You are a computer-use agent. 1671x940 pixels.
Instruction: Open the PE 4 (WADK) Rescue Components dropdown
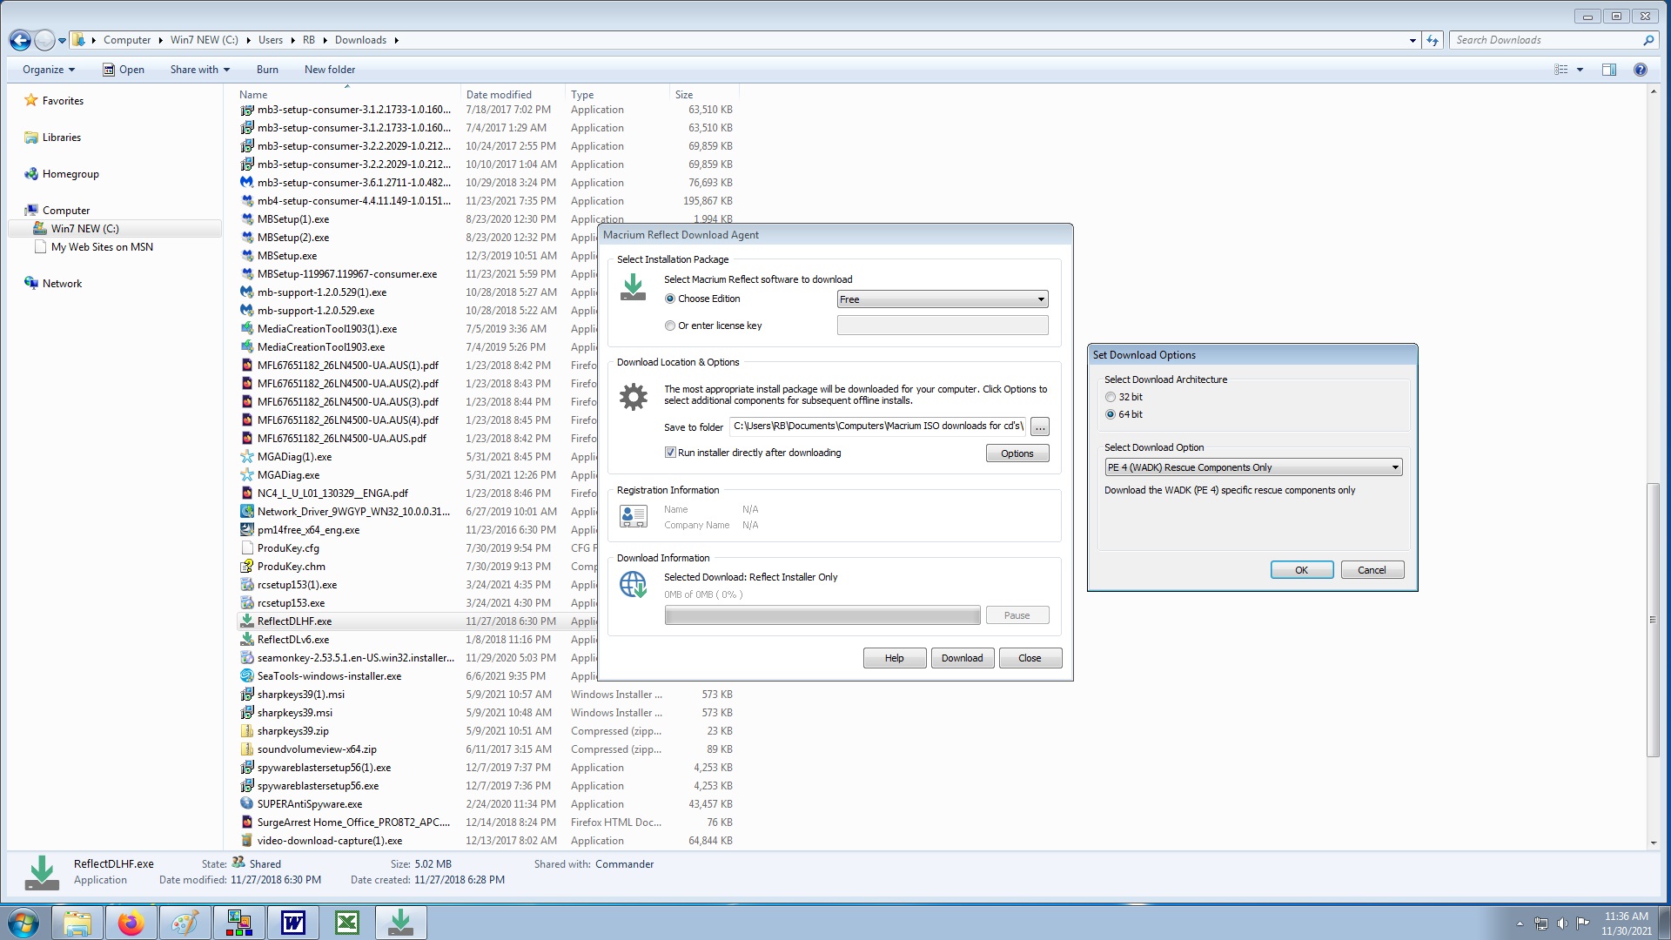pos(1253,467)
